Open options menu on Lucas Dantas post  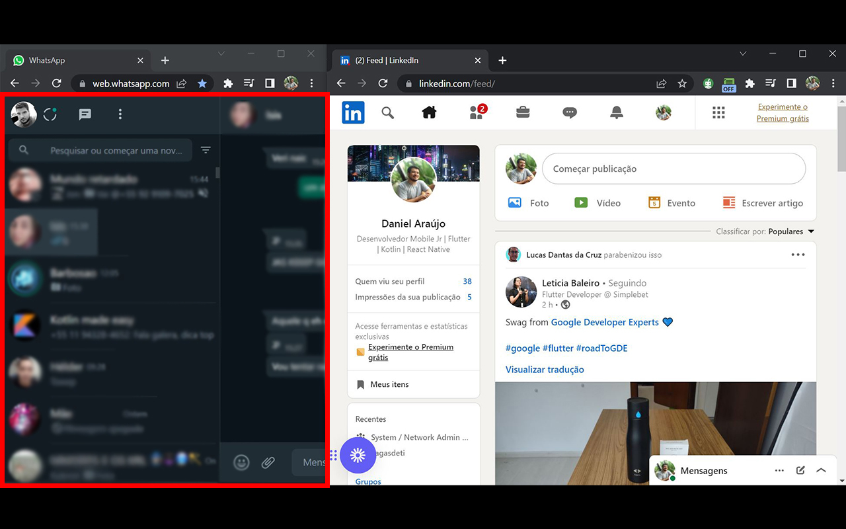[x=798, y=255]
